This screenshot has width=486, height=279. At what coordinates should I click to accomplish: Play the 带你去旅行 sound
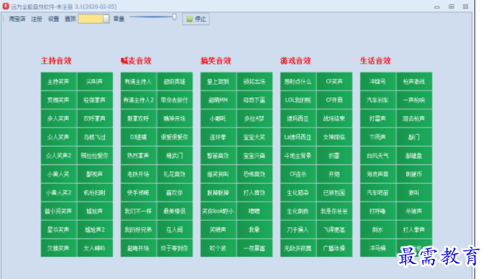tap(175, 100)
